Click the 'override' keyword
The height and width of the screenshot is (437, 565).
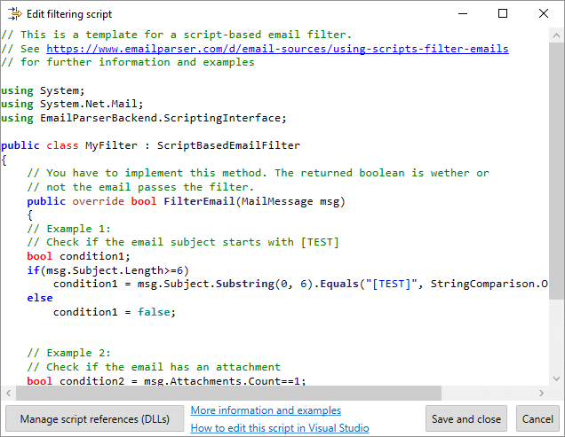click(98, 201)
